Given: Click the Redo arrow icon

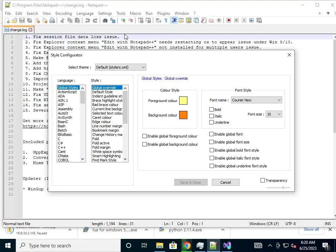Looking at the screenshot, I should 95,20.
